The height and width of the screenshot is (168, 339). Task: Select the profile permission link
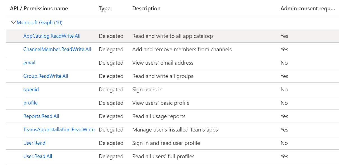click(30, 103)
